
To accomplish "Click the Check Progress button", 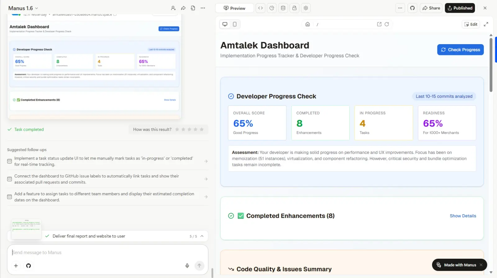I will tap(460, 50).
